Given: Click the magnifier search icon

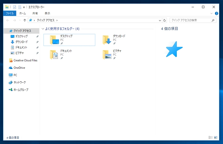Looking at the screenshot, I should click(213, 20).
